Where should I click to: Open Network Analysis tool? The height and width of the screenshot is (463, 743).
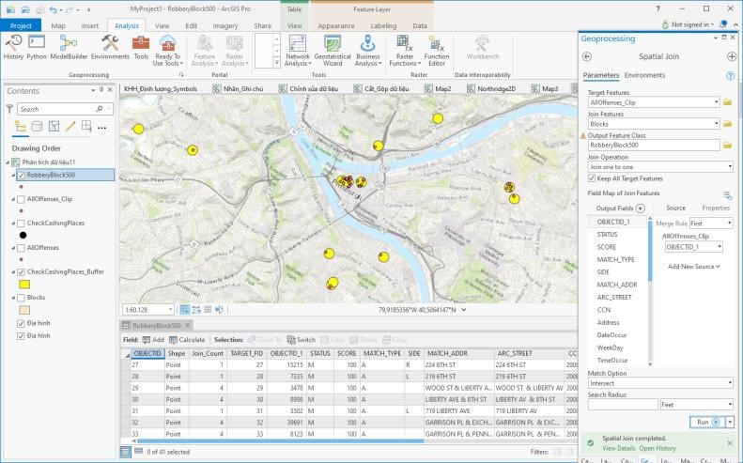click(x=297, y=50)
